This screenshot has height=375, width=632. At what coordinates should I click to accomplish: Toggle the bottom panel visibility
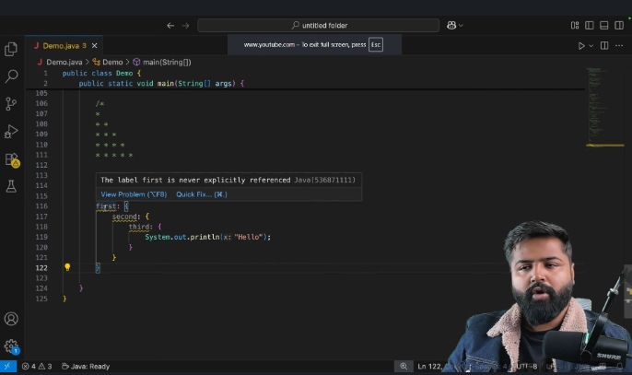(603, 26)
